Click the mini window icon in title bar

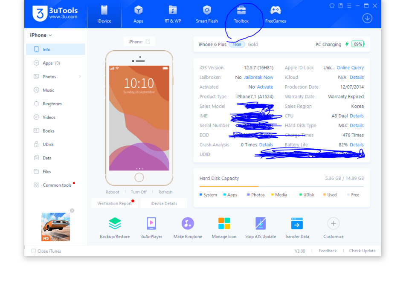[x=340, y=6]
